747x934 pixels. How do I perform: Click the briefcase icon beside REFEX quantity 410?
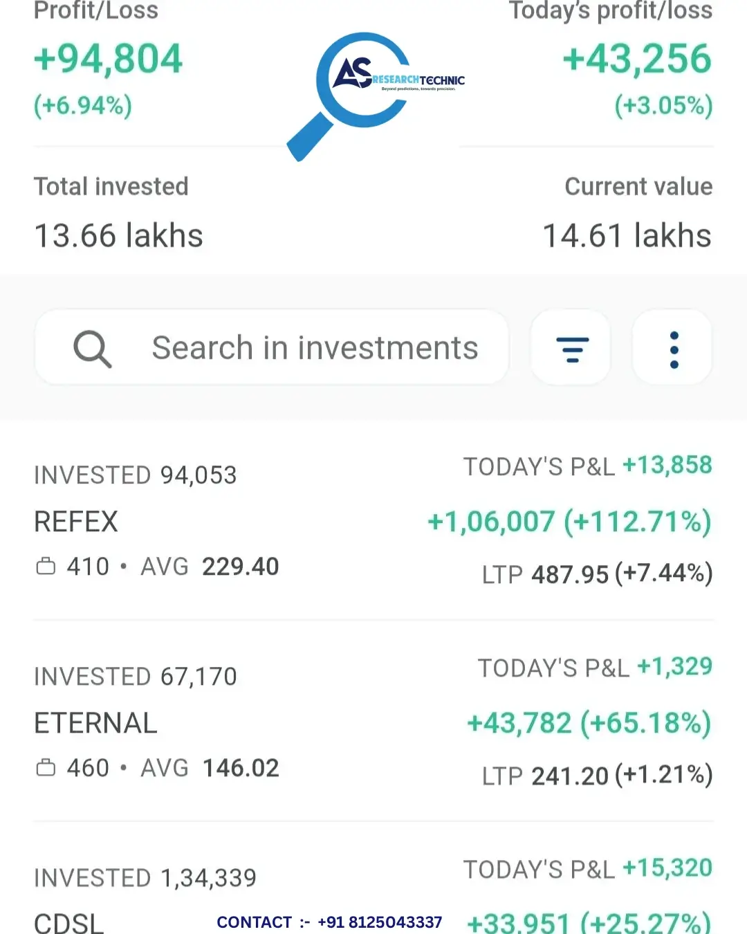point(46,566)
